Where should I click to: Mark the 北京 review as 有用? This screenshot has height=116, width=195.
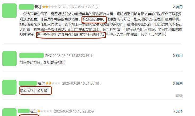[179, 111]
